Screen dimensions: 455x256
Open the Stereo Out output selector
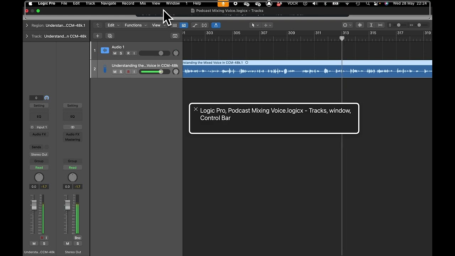coord(39,154)
